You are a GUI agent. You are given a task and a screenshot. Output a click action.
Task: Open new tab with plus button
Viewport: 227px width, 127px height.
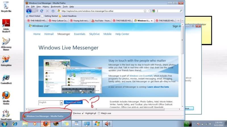click(x=178, y=21)
